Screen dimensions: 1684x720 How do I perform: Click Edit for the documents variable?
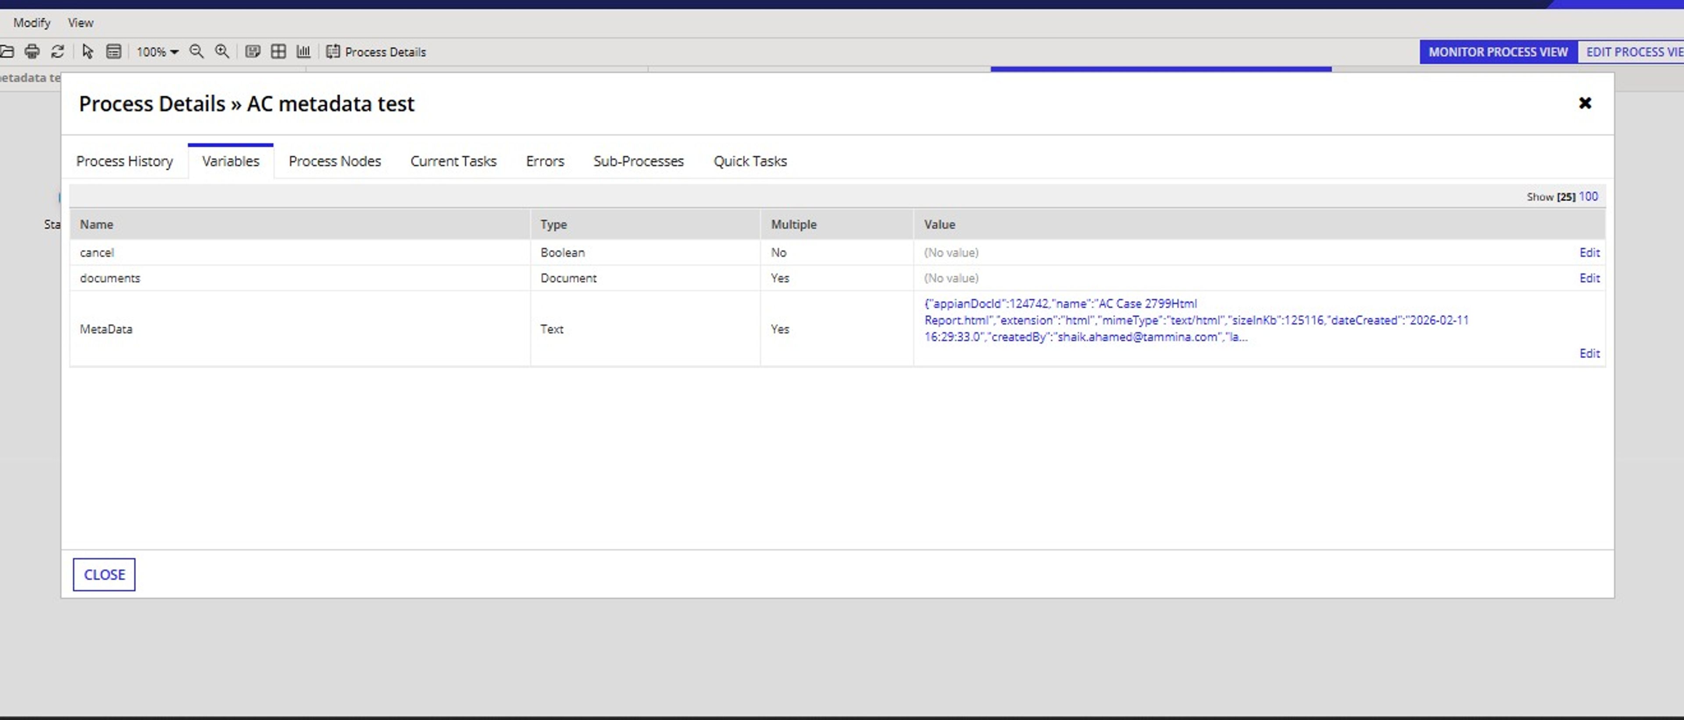(1589, 278)
